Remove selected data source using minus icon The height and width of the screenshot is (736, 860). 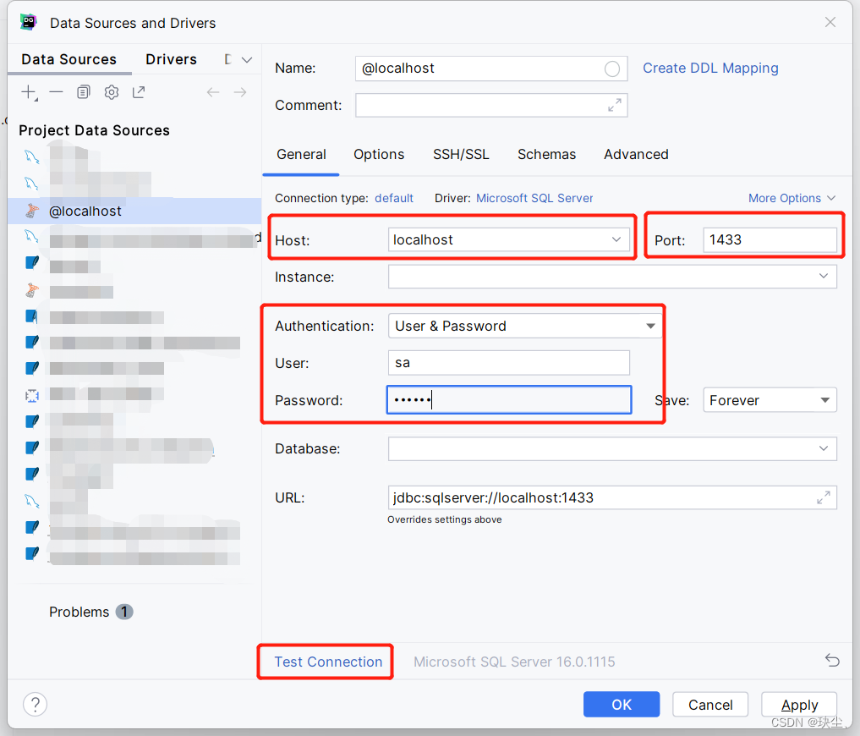pos(56,92)
